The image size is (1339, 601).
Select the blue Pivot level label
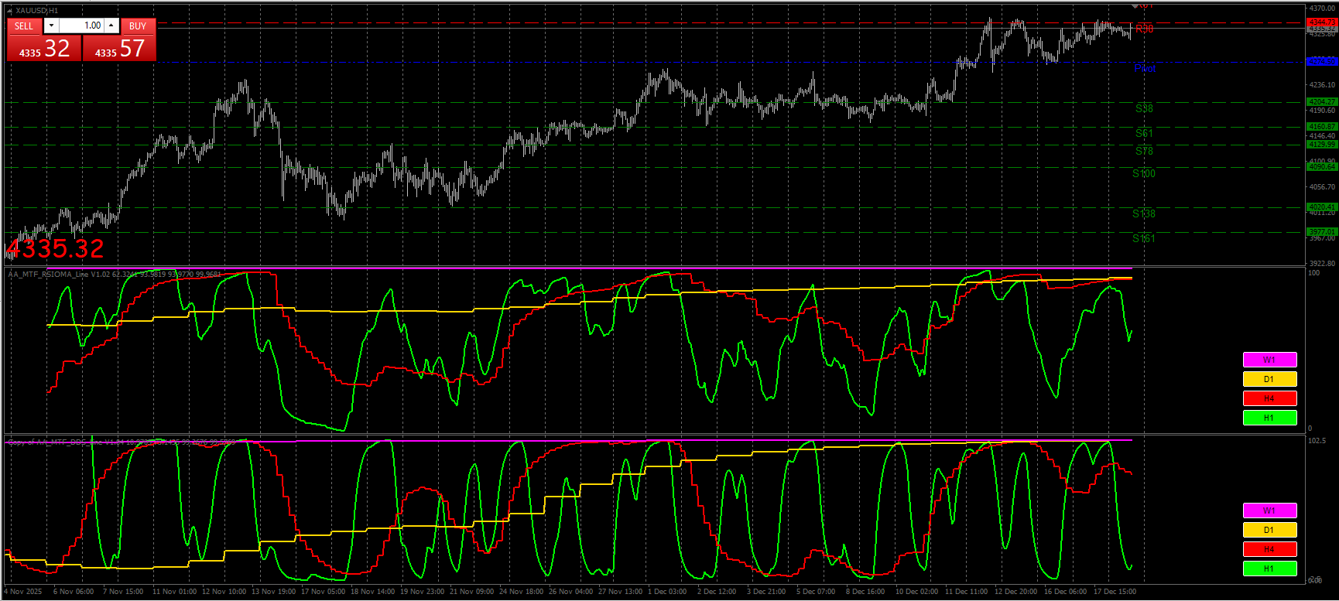pyautogui.click(x=1145, y=69)
